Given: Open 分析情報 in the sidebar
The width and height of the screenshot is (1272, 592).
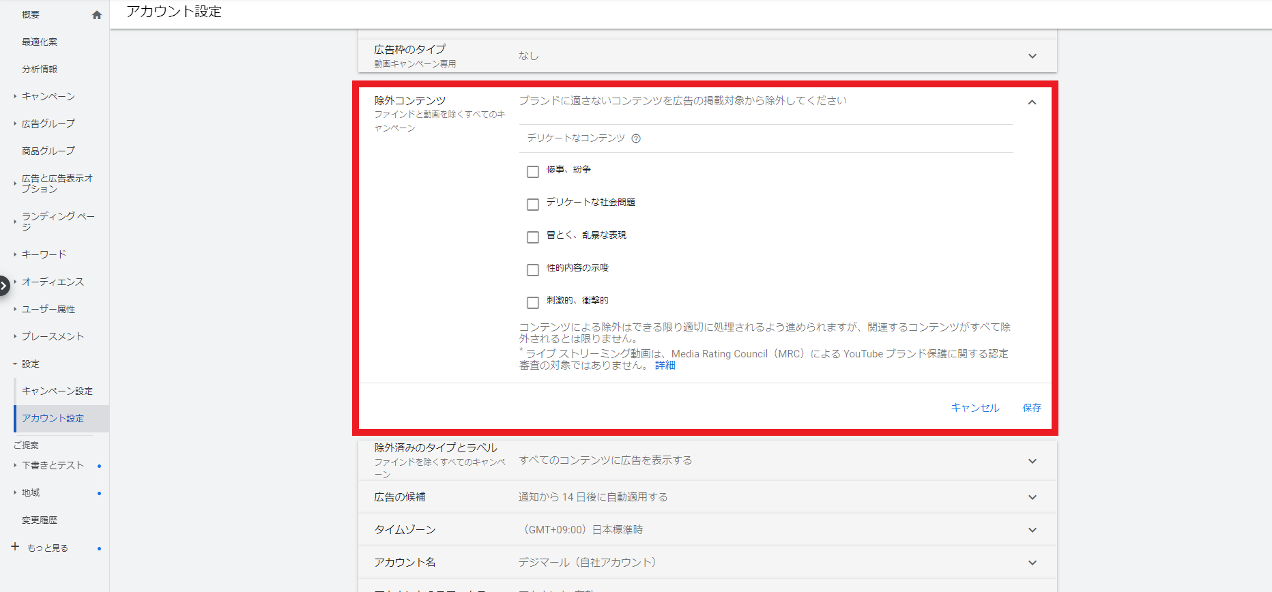Looking at the screenshot, I should (40, 69).
